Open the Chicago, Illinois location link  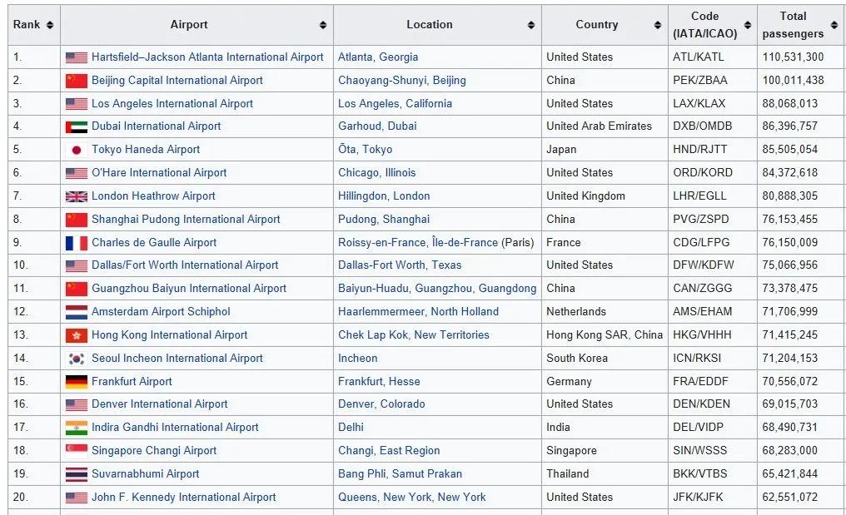coord(376,173)
